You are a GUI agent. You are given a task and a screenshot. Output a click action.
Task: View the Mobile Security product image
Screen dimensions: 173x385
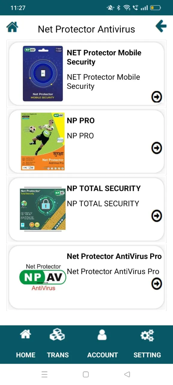point(43,73)
